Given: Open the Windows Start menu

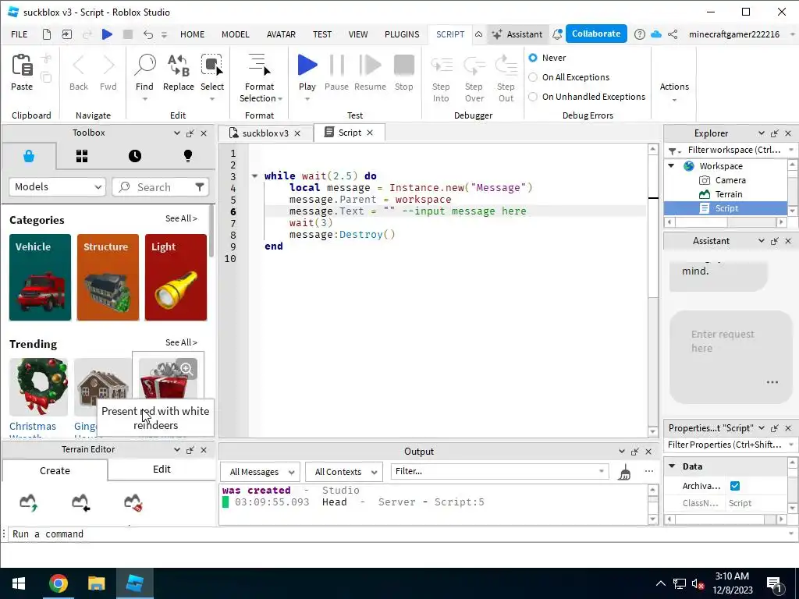Looking at the screenshot, I should [19, 583].
